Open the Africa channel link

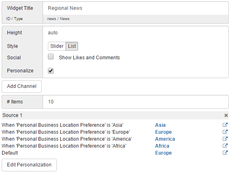(162, 146)
